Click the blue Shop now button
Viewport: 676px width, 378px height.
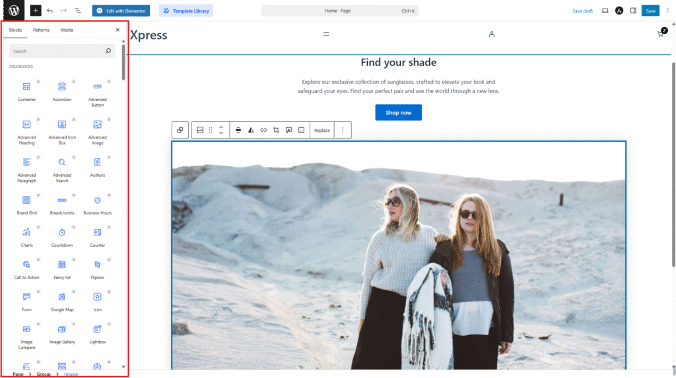coord(398,113)
